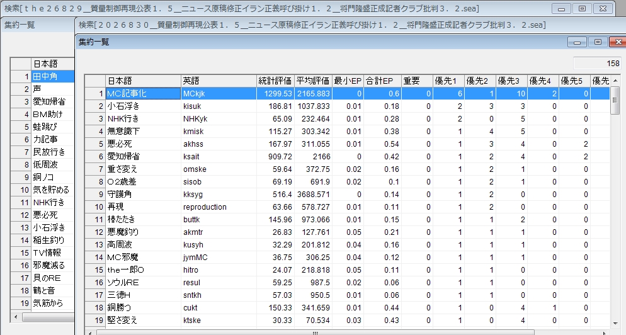Viewport: 626px width, 335px height.
Task: Click the count field showing 158
Action: pos(597,63)
